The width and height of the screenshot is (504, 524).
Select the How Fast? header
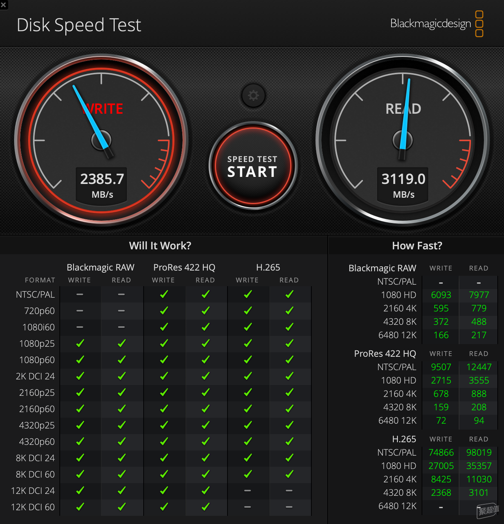click(417, 246)
